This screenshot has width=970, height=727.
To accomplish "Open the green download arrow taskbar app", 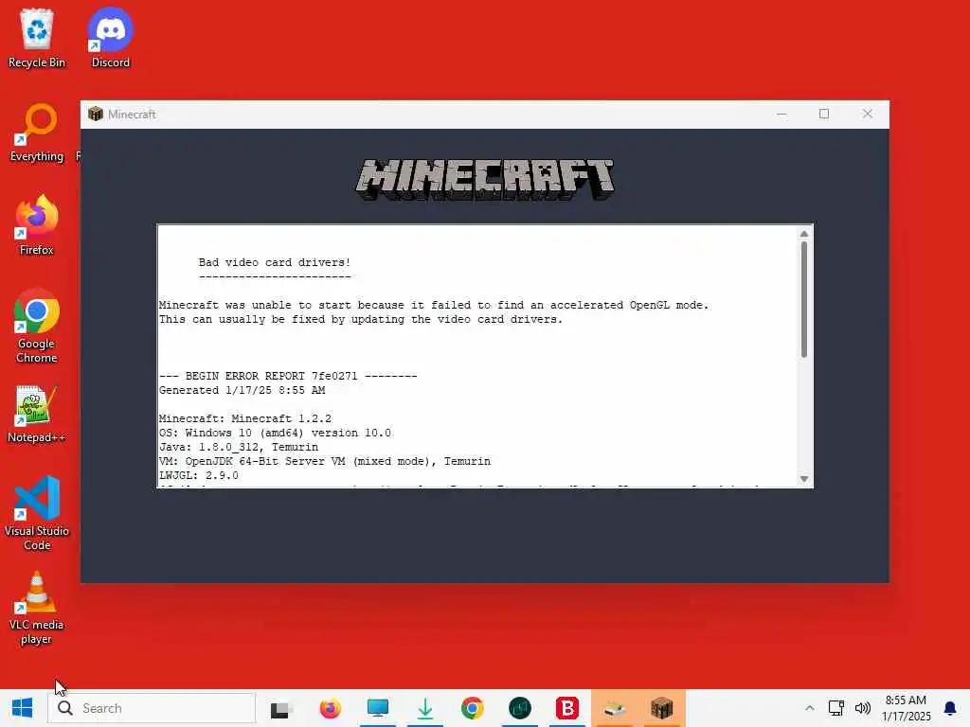I will [x=425, y=708].
